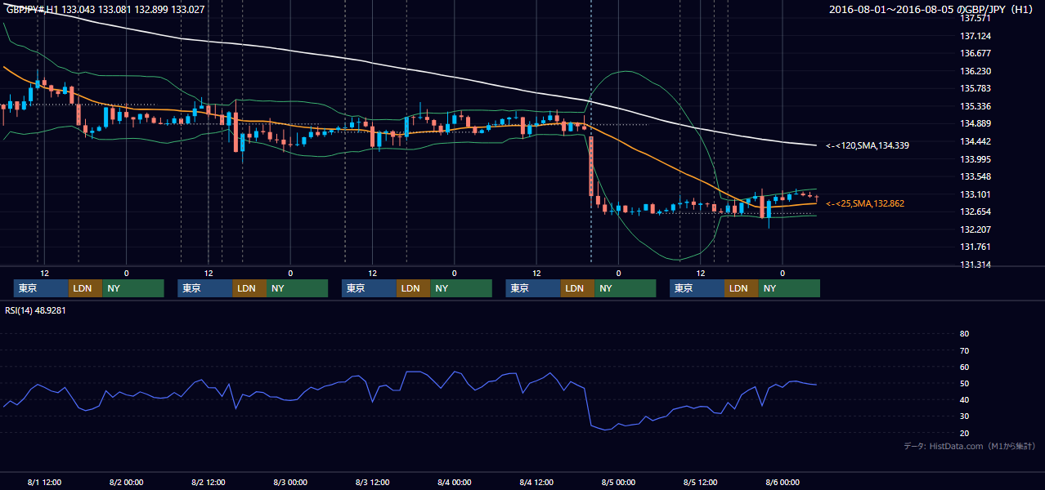This screenshot has width=1045, height=490.
Task: Click price level 133.548 on axis
Action: 975,176
